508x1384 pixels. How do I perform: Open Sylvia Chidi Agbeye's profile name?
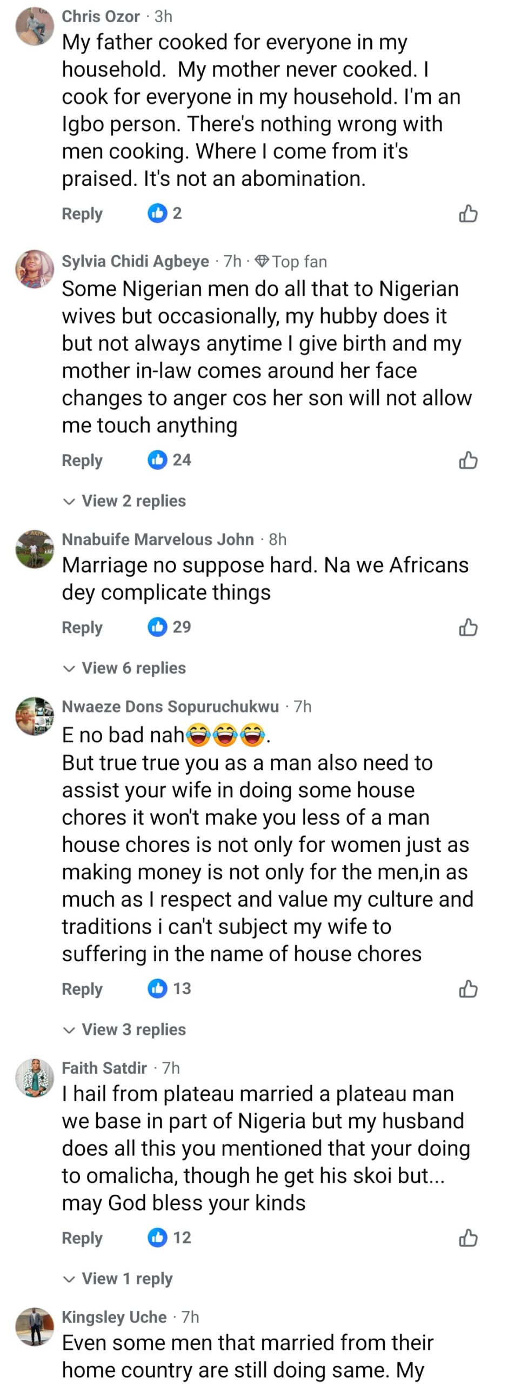coord(135,262)
